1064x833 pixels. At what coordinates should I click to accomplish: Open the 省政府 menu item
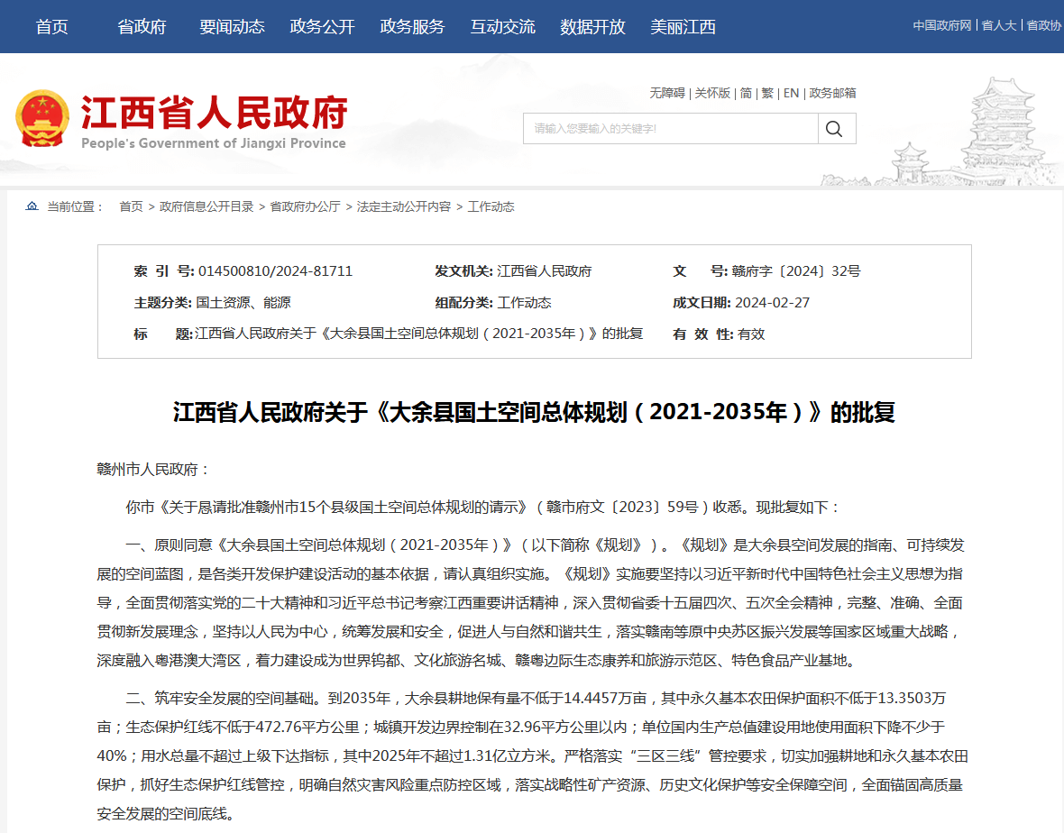point(142,27)
